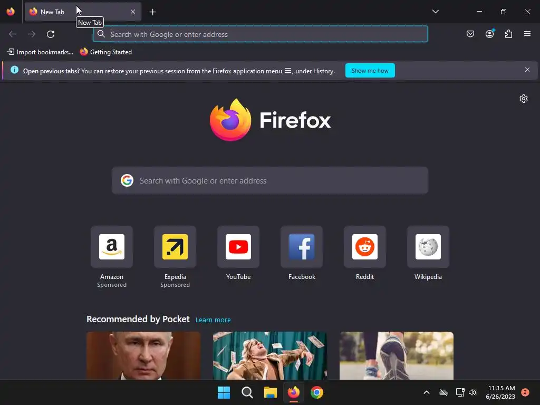Click the OneDrive cloud tray icon
This screenshot has height=405, width=540.
pyautogui.click(x=443, y=392)
